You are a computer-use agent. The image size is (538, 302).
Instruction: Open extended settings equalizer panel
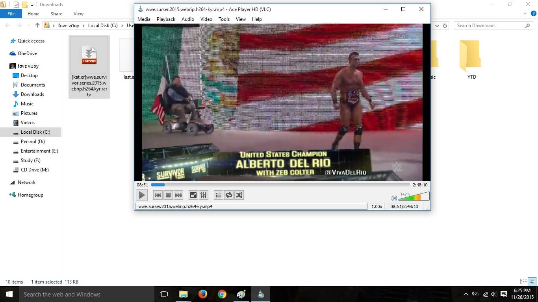pos(204,195)
